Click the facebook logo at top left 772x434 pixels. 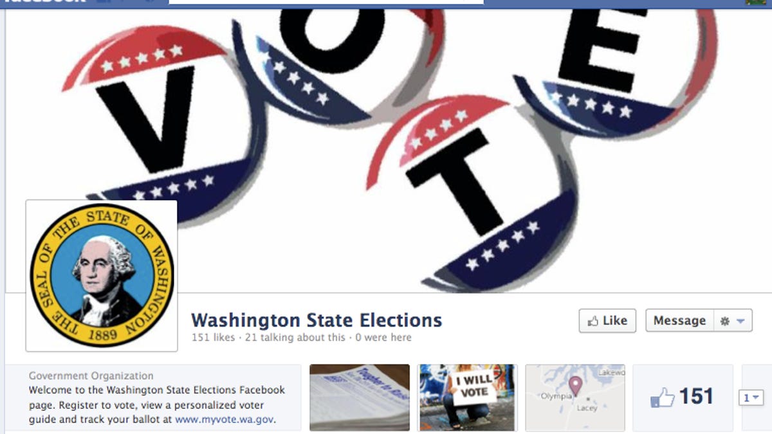coord(44,2)
